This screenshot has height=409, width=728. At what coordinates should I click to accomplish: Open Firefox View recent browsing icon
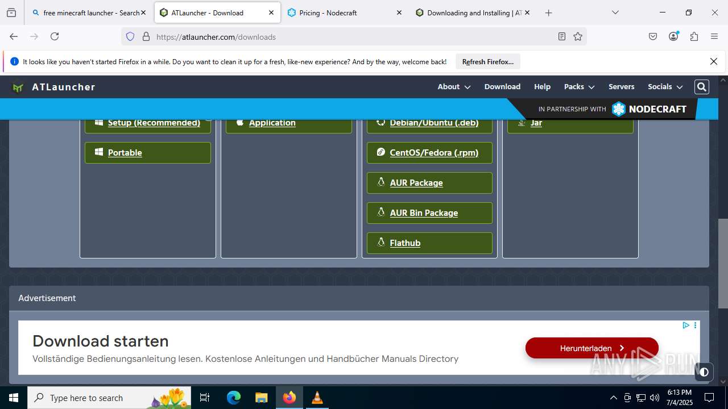tap(11, 12)
